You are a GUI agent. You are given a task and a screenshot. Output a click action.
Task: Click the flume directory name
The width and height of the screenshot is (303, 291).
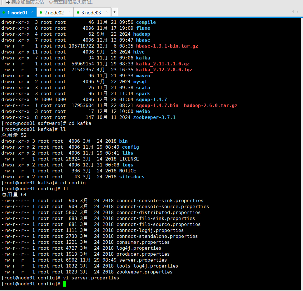click(x=143, y=28)
